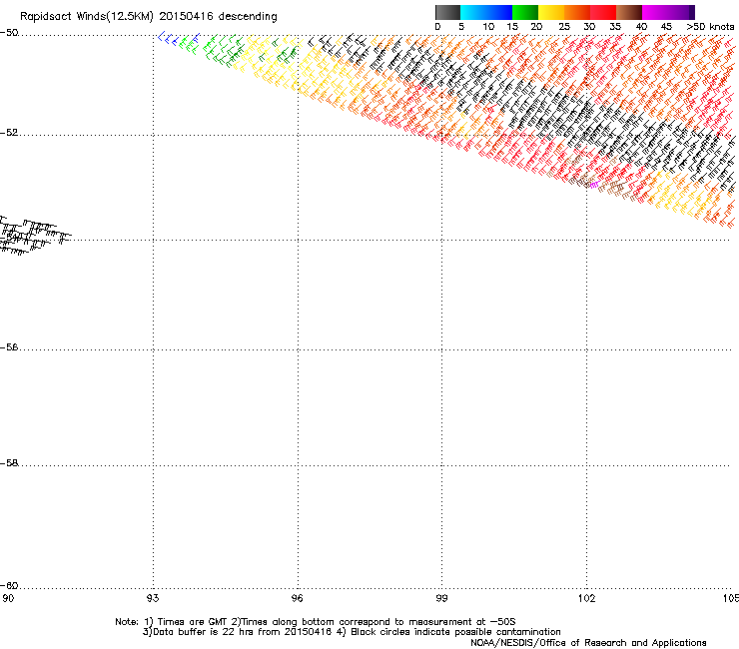Click the red 30-35 knots color segment
The width and height of the screenshot is (739, 649).
(x=603, y=12)
